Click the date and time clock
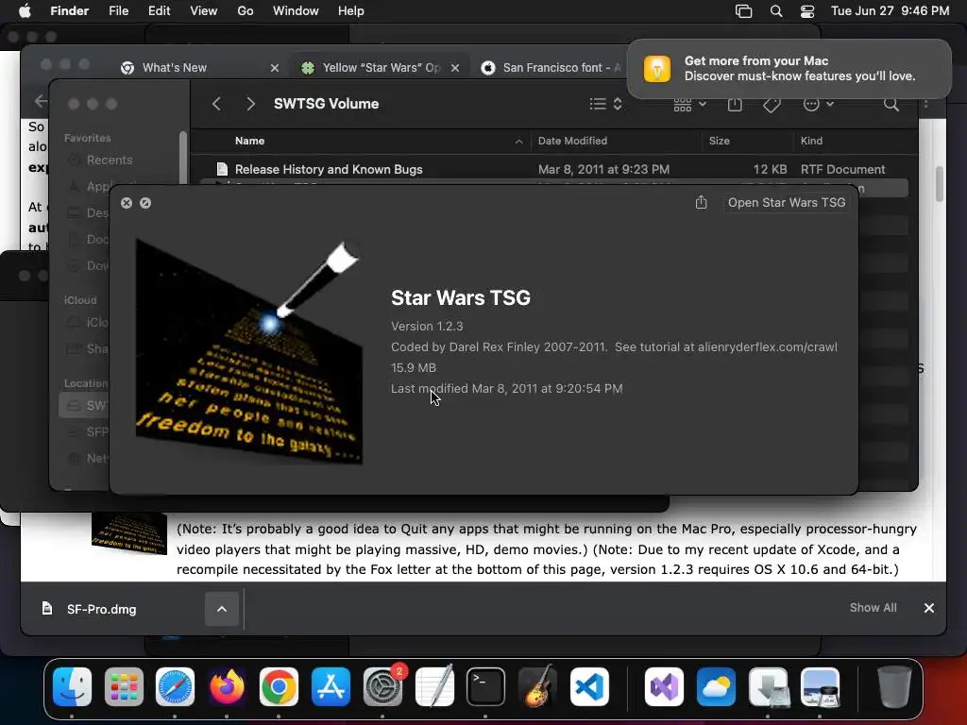 coord(890,11)
